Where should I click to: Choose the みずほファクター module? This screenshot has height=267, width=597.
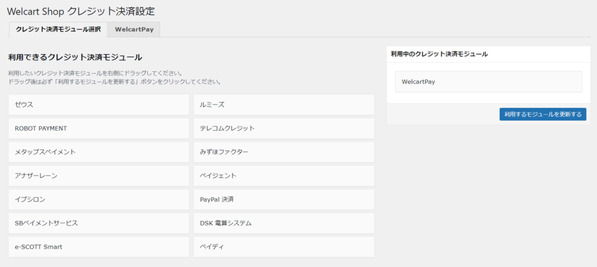(x=283, y=152)
